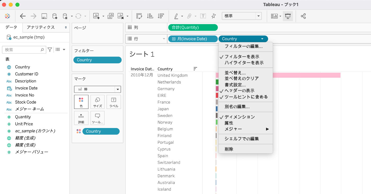Select '書式設定...' menu item
The height and width of the screenshot is (194, 371).
coord(246,85)
